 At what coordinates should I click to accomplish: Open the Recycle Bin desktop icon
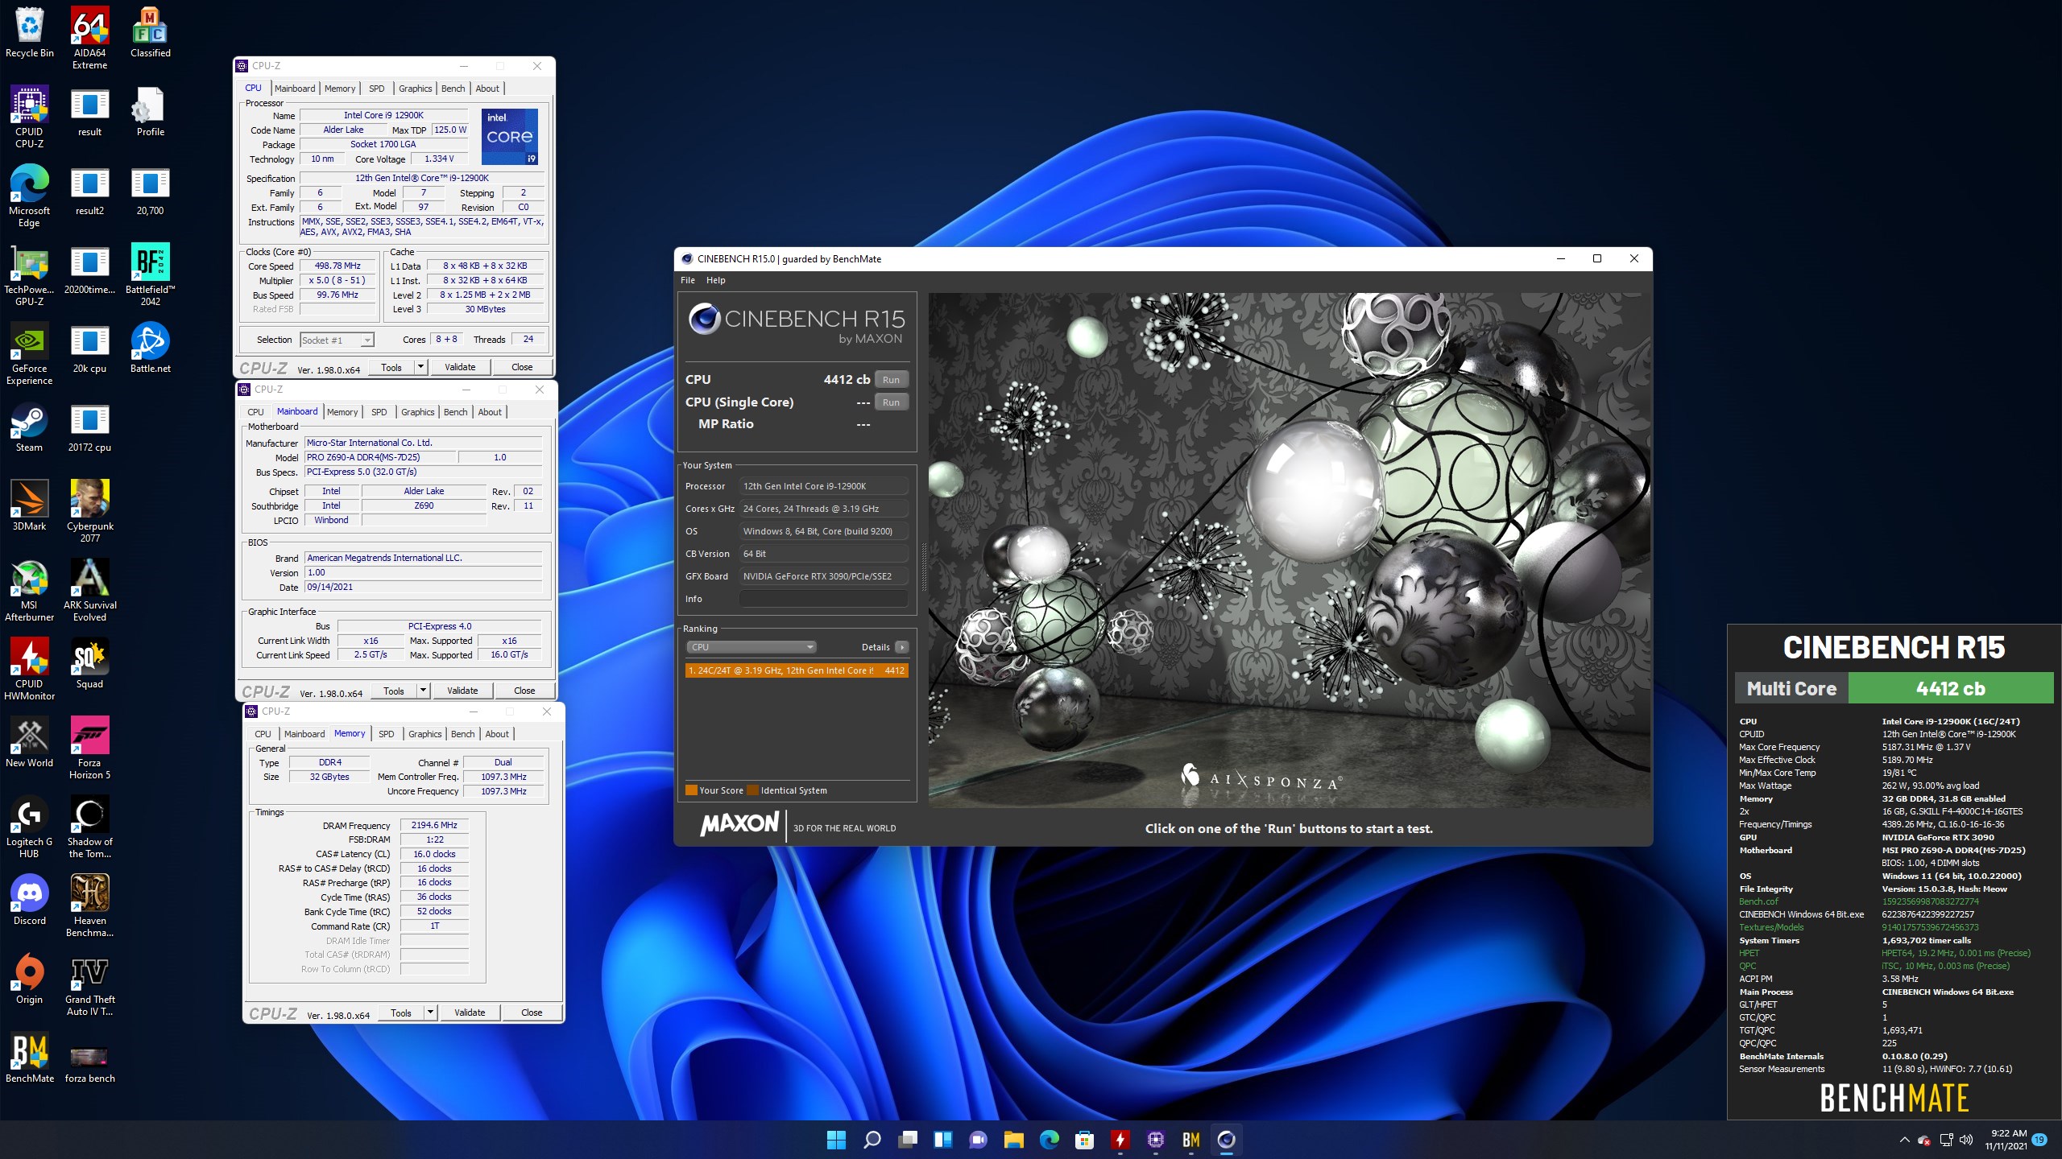[x=30, y=32]
